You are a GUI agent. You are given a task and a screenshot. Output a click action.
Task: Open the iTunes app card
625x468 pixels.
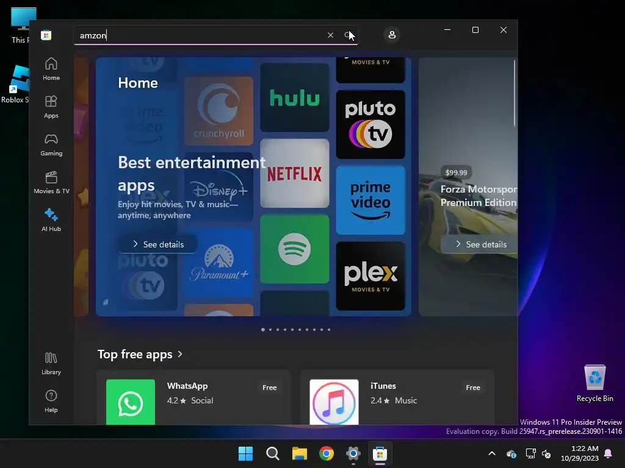[397, 397]
